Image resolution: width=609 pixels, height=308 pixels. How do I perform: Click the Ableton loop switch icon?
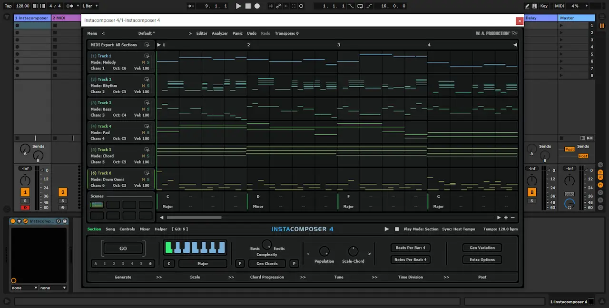click(x=360, y=6)
